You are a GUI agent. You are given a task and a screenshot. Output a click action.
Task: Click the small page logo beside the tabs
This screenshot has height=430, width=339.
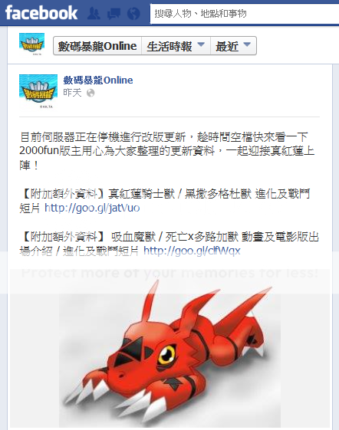[32, 44]
